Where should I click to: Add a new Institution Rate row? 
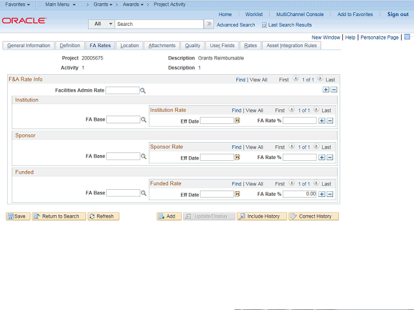[x=321, y=121]
